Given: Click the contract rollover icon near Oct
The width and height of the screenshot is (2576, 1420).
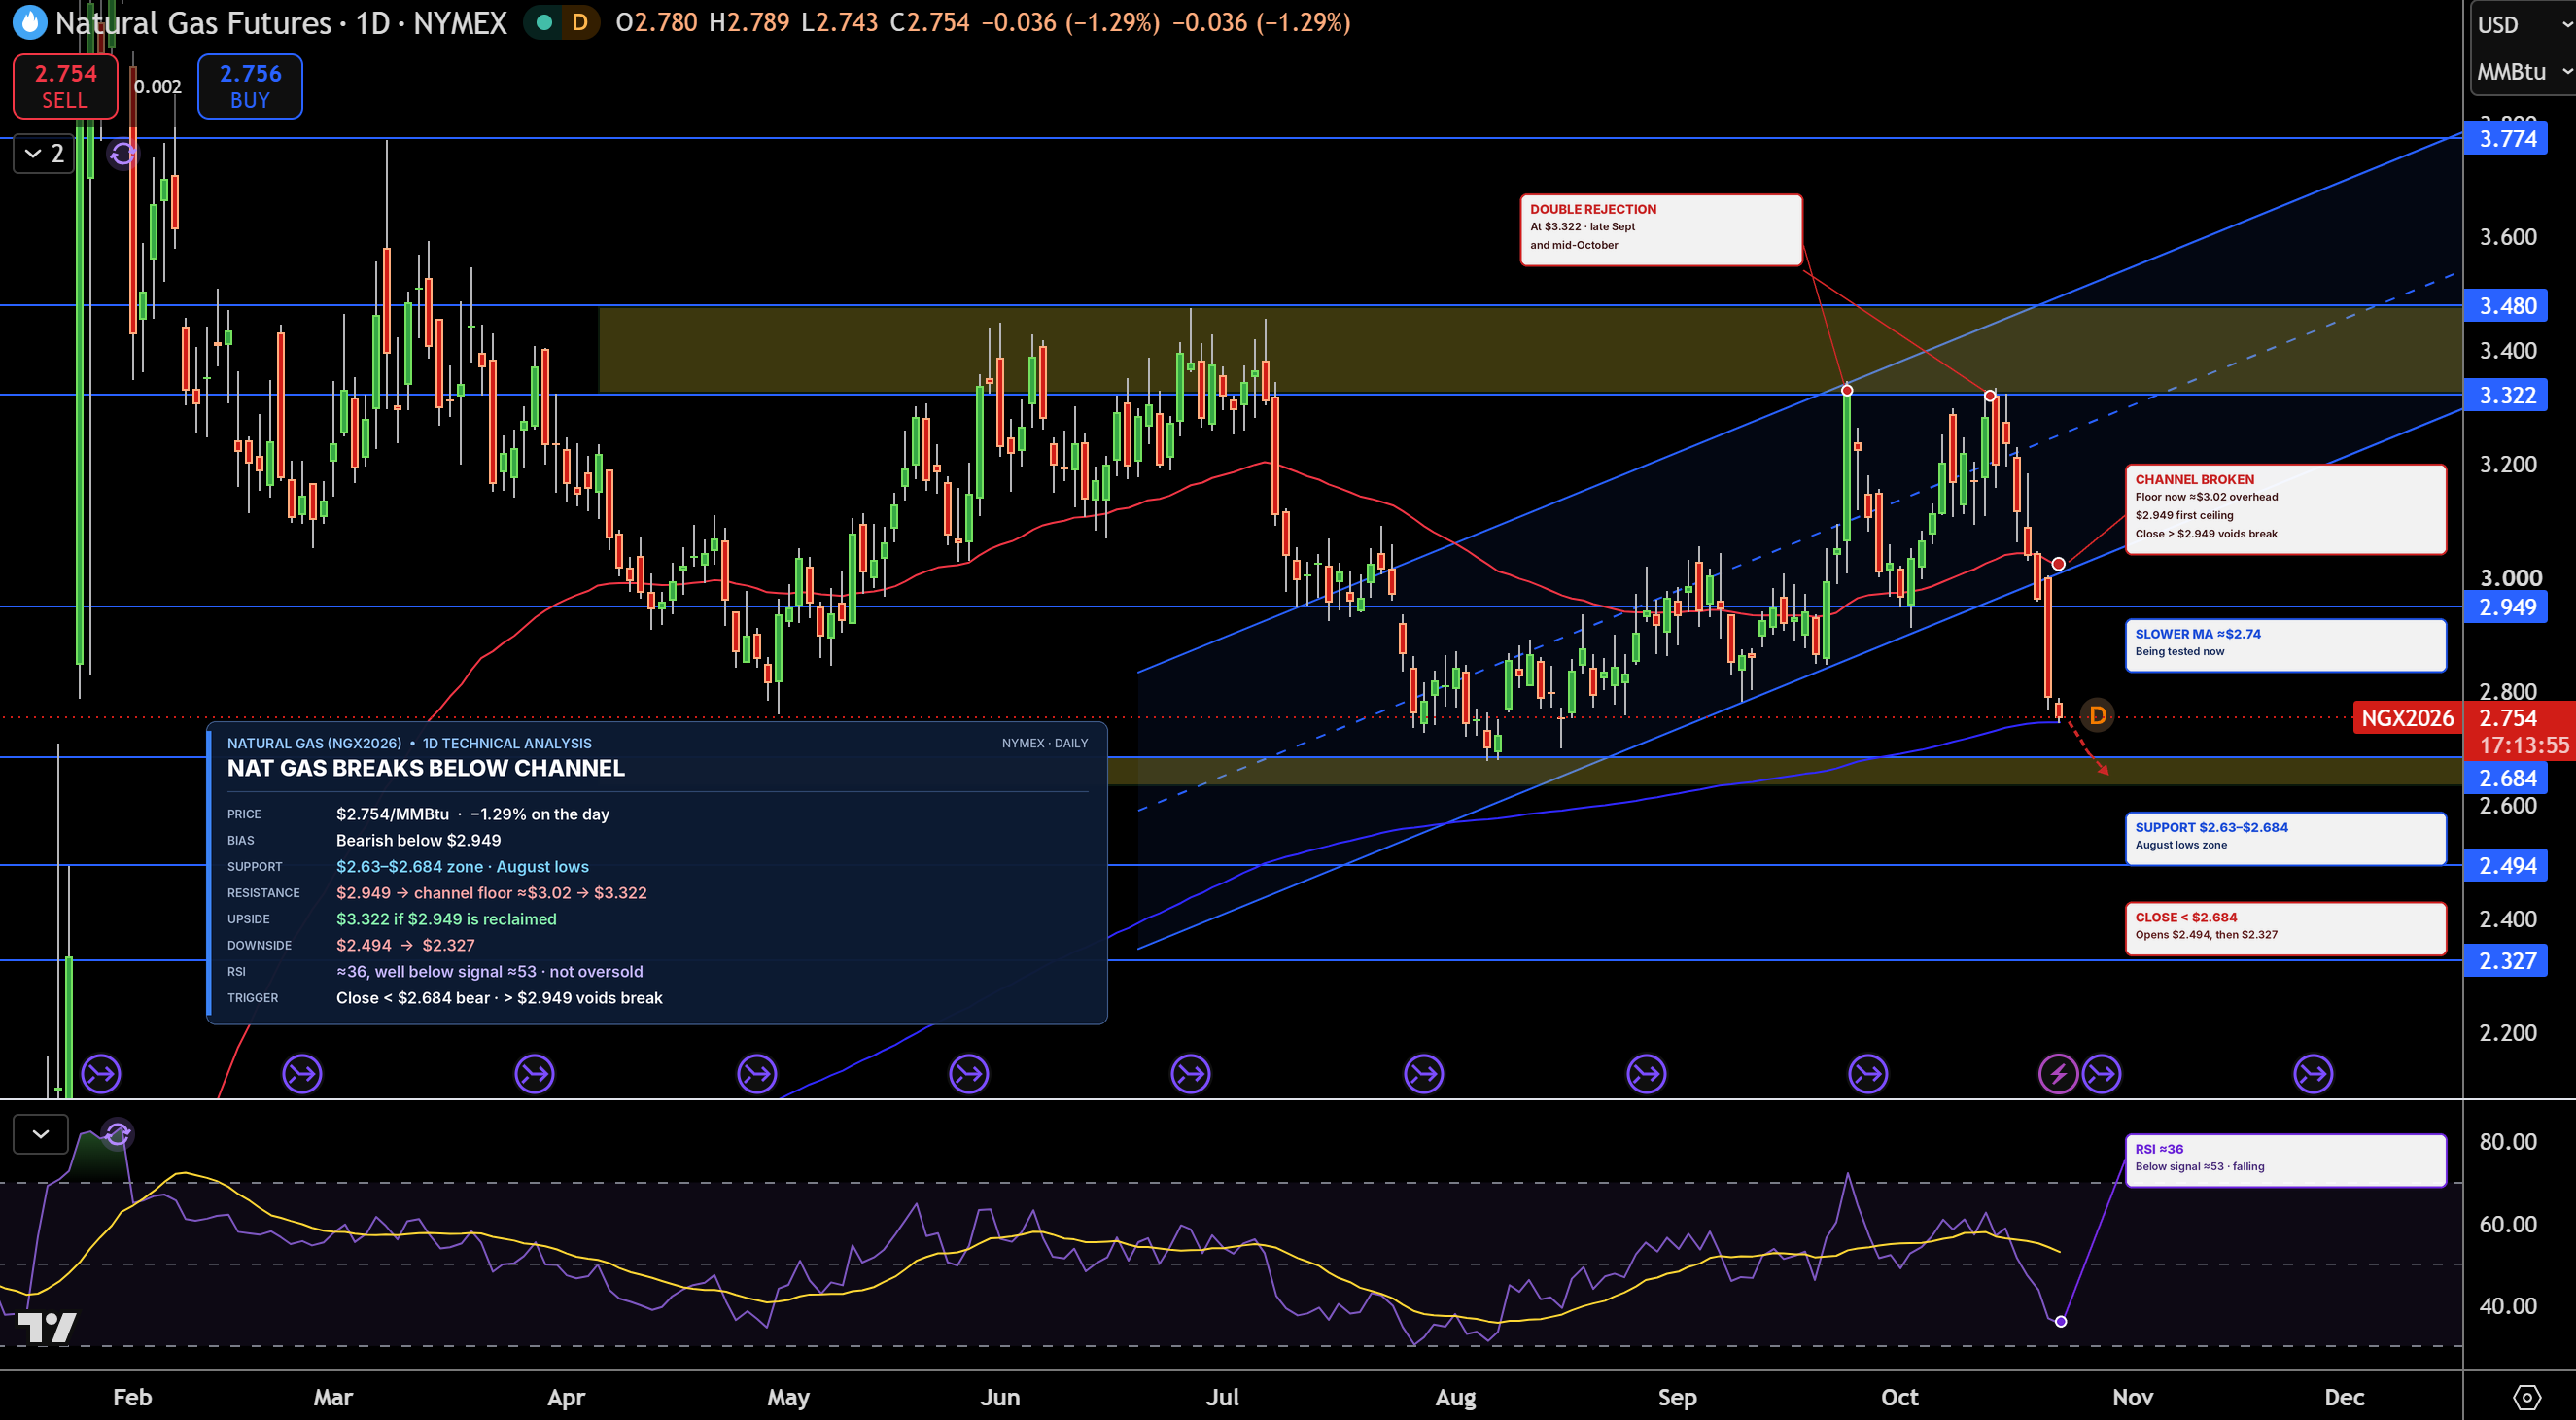Looking at the screenshot, I should (x=1868, y=1074).
